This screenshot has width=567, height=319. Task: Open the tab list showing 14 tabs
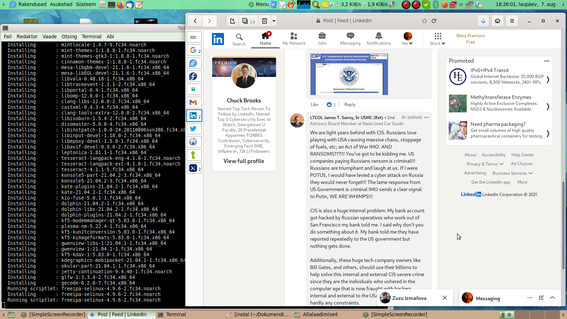(249, 21)
